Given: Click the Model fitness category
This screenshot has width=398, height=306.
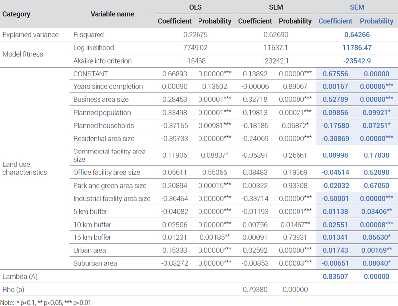Looking at the screenshot, I should 23,54.
